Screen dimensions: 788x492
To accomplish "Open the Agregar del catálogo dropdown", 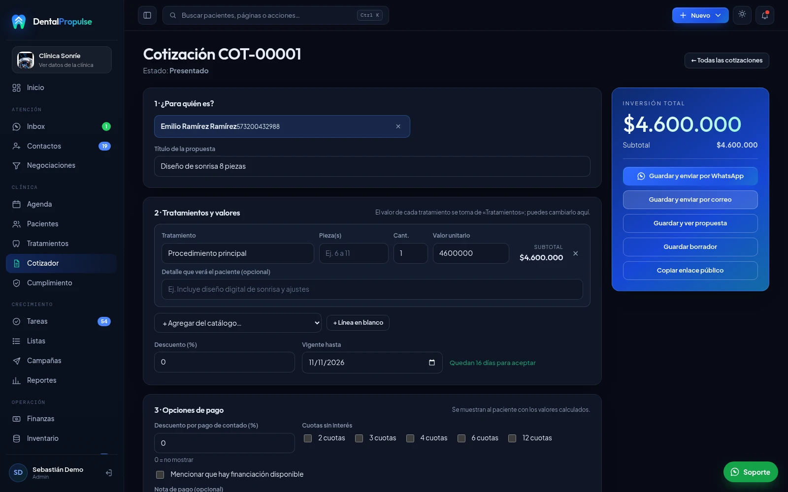I will [238, 323].
